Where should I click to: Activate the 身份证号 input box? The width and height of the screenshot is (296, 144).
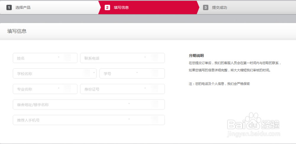[x=122, y=89]
